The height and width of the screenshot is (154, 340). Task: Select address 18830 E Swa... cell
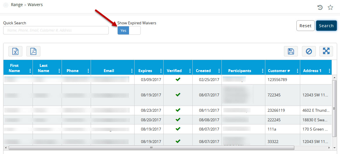click(x=316, y=120)
